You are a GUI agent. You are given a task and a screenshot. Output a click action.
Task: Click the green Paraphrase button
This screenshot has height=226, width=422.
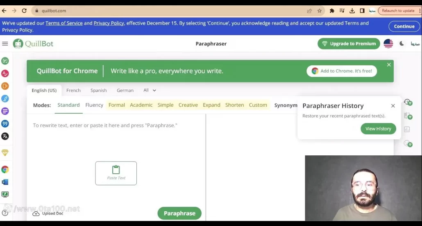pyautogui.click(x=179, y=213)
